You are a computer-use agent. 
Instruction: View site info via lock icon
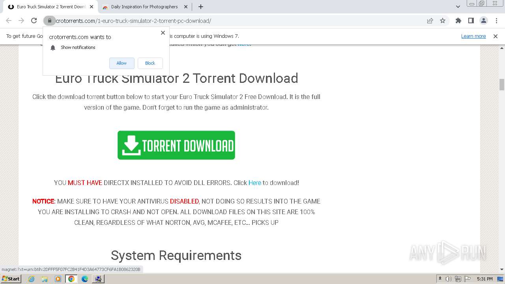pyautogui.click(x=49, y=21)
